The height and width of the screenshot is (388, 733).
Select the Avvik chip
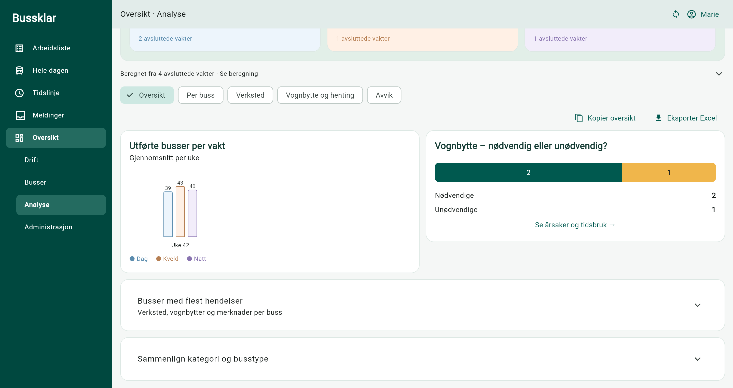pyautogui.click(x=384, y=95)
